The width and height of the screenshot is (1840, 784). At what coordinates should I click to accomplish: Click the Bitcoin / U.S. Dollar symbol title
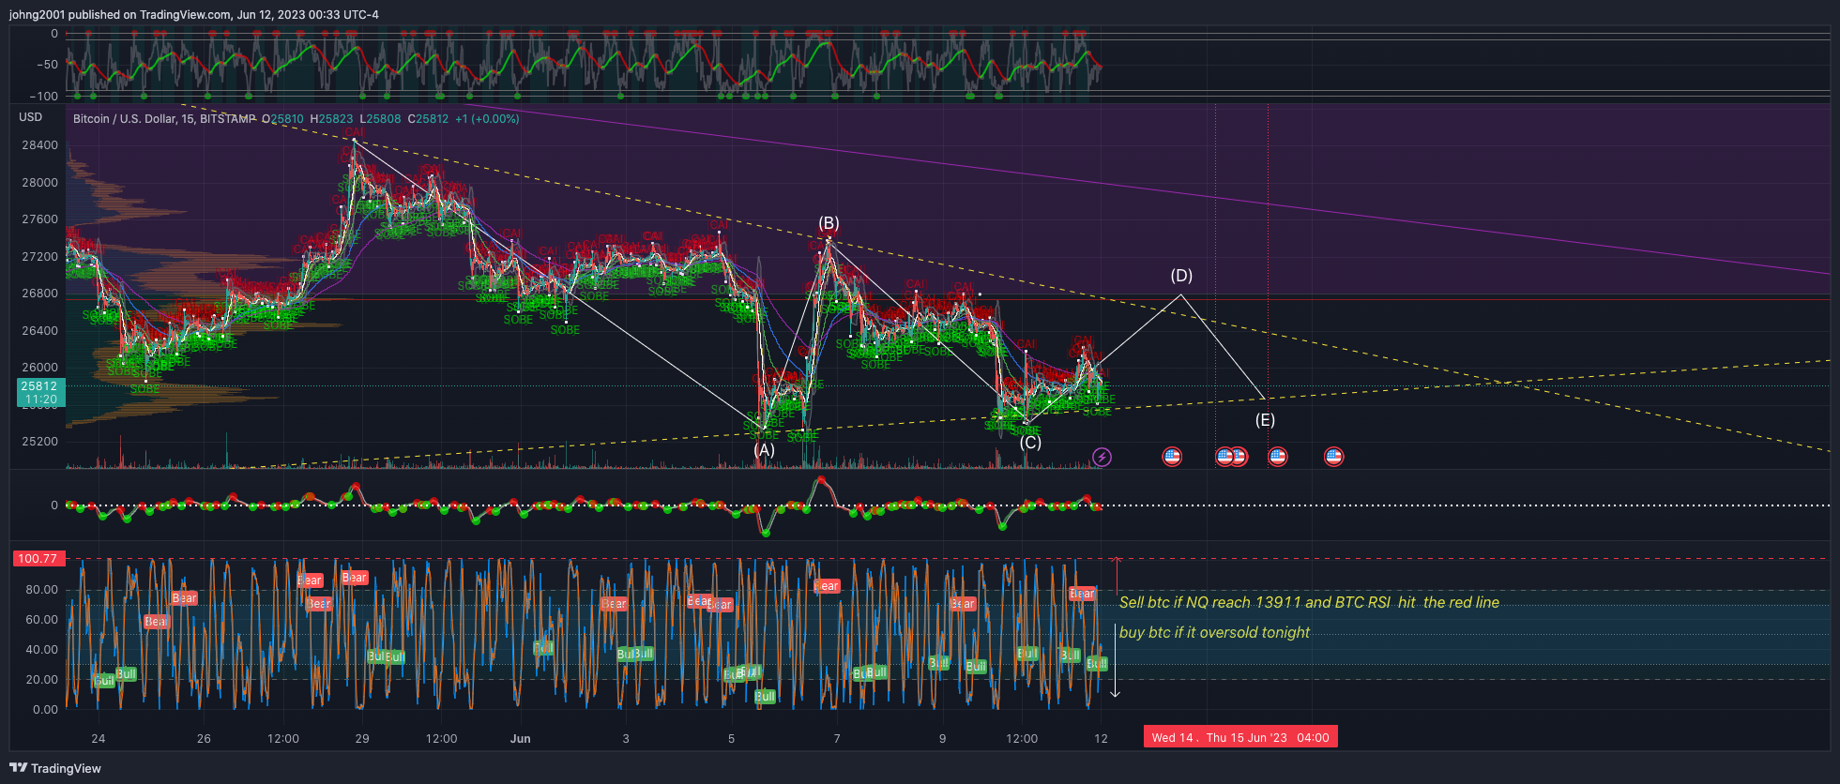164,119
